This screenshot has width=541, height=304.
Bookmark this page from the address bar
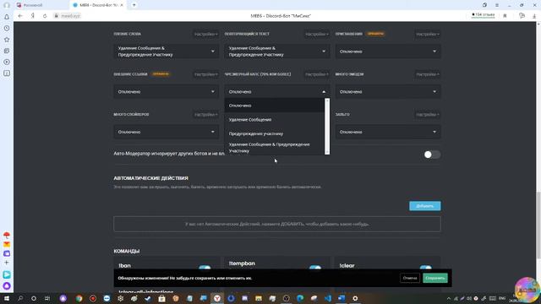coord(505,16)
